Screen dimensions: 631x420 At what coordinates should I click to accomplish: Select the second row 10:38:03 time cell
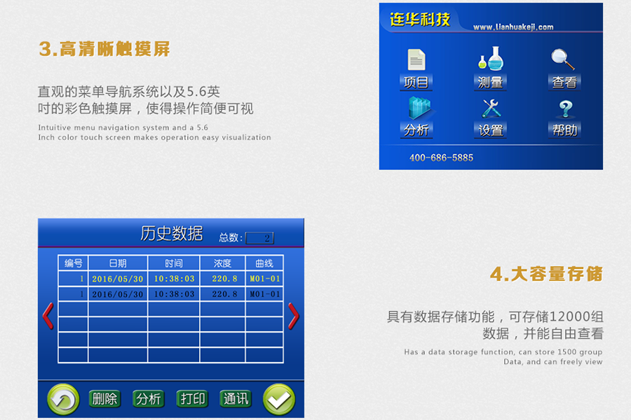coord(174,294)
